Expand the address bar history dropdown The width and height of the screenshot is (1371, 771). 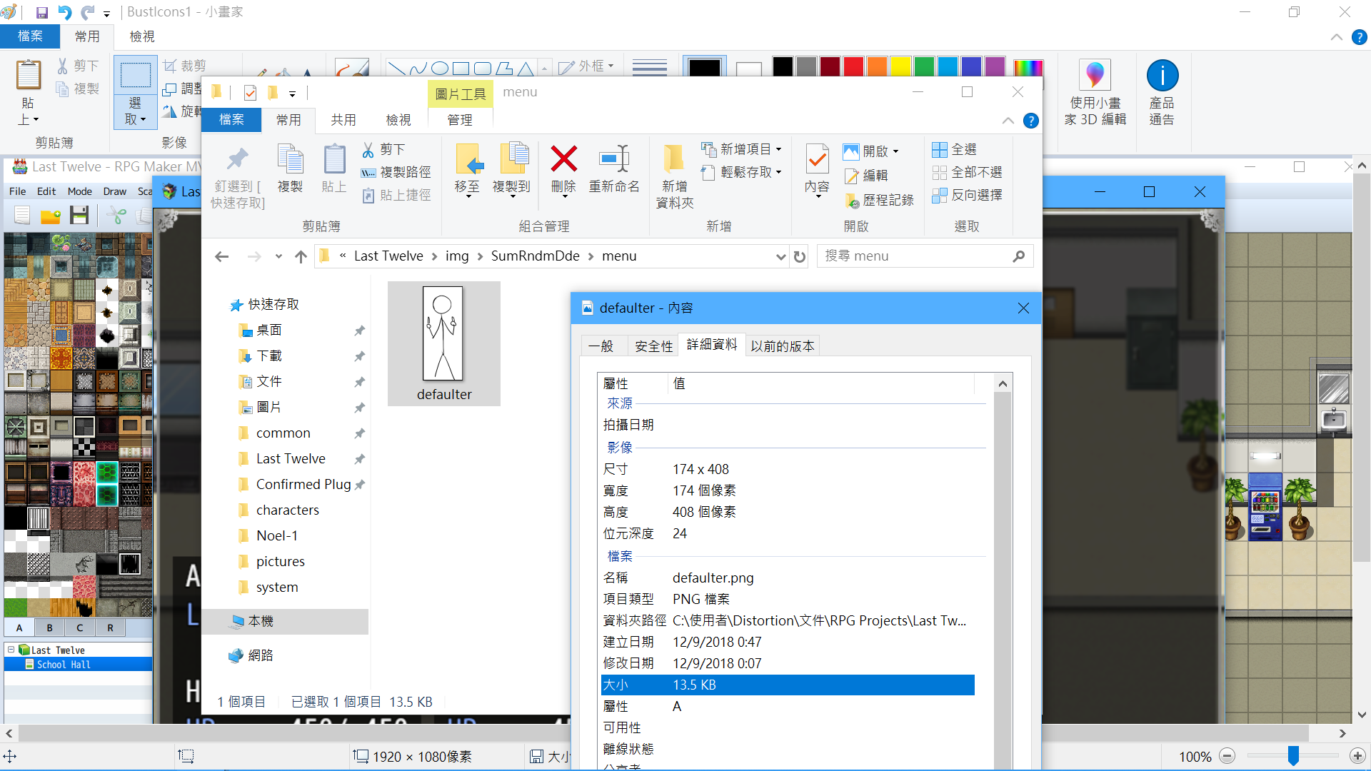point(780,256)
